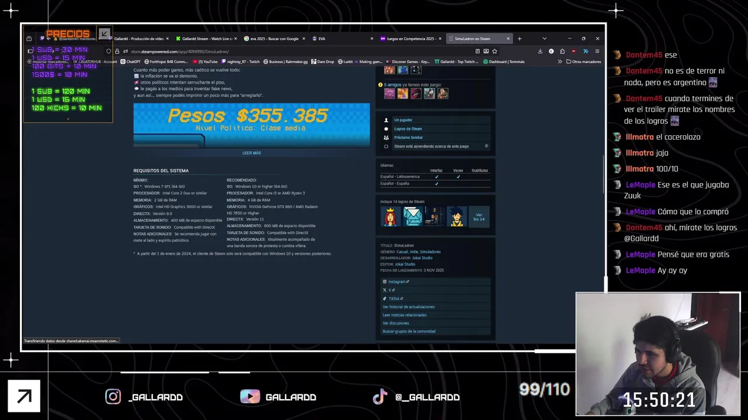Image resolution: width=748 pixels, height=420 pixels.
Task: Click the diagonal arrow logo in overlay corner
Action: click(24, 397)
